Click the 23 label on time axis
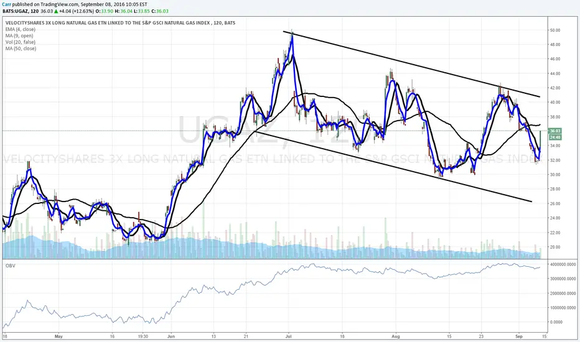The width and height of the screenshot is (580, 342). (x=481, y=336)
